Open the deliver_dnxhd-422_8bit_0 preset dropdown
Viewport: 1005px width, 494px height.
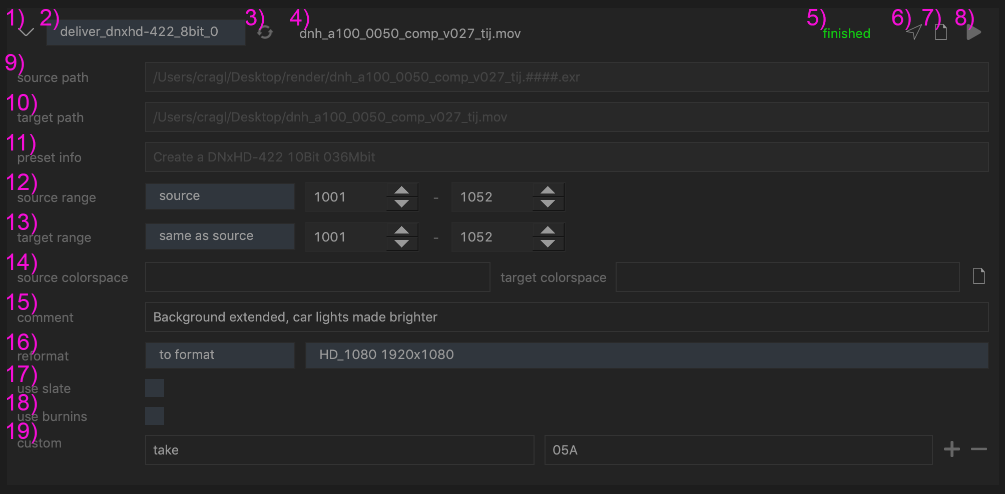[146, 32]
